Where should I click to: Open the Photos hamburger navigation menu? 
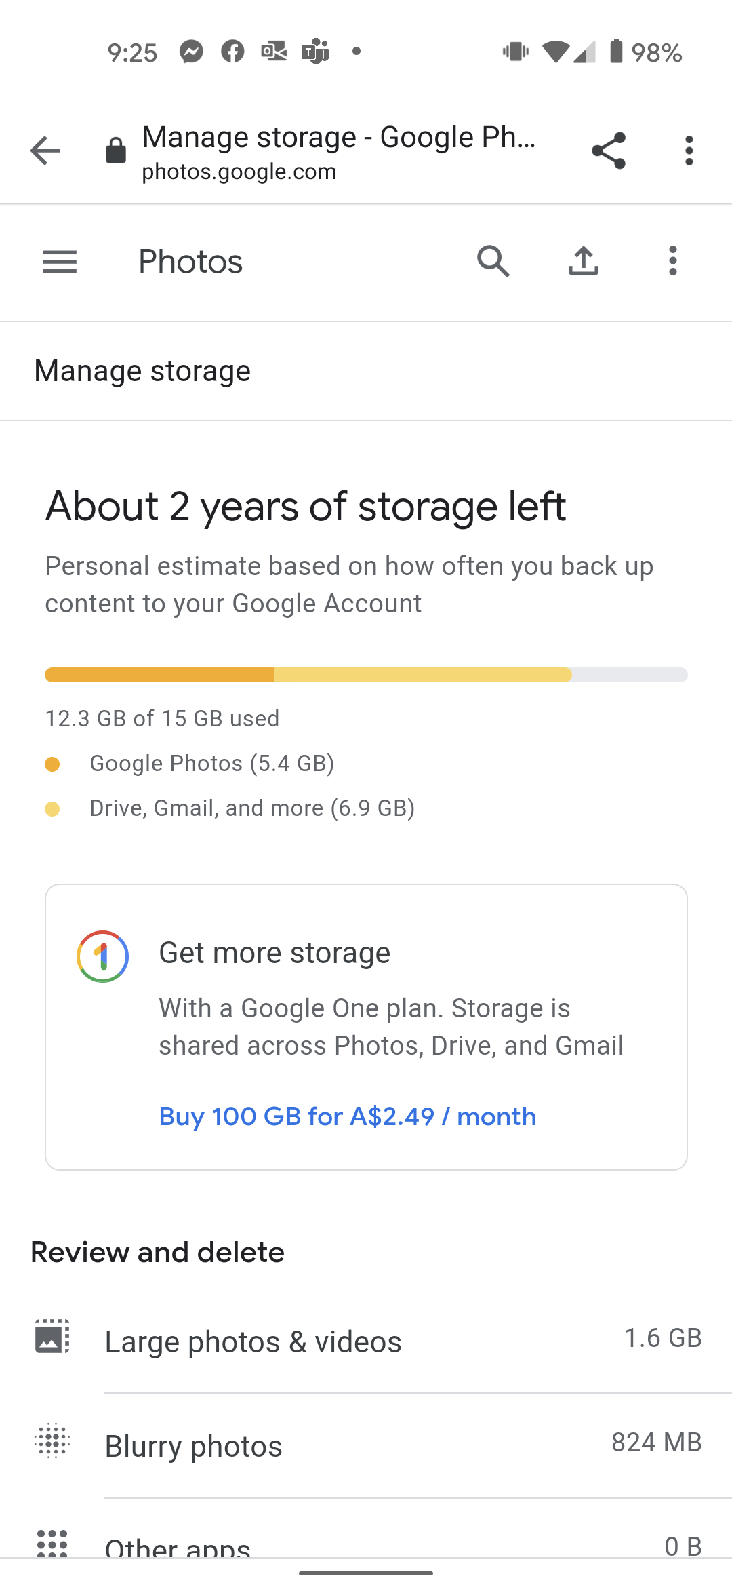tap(60, 262)
